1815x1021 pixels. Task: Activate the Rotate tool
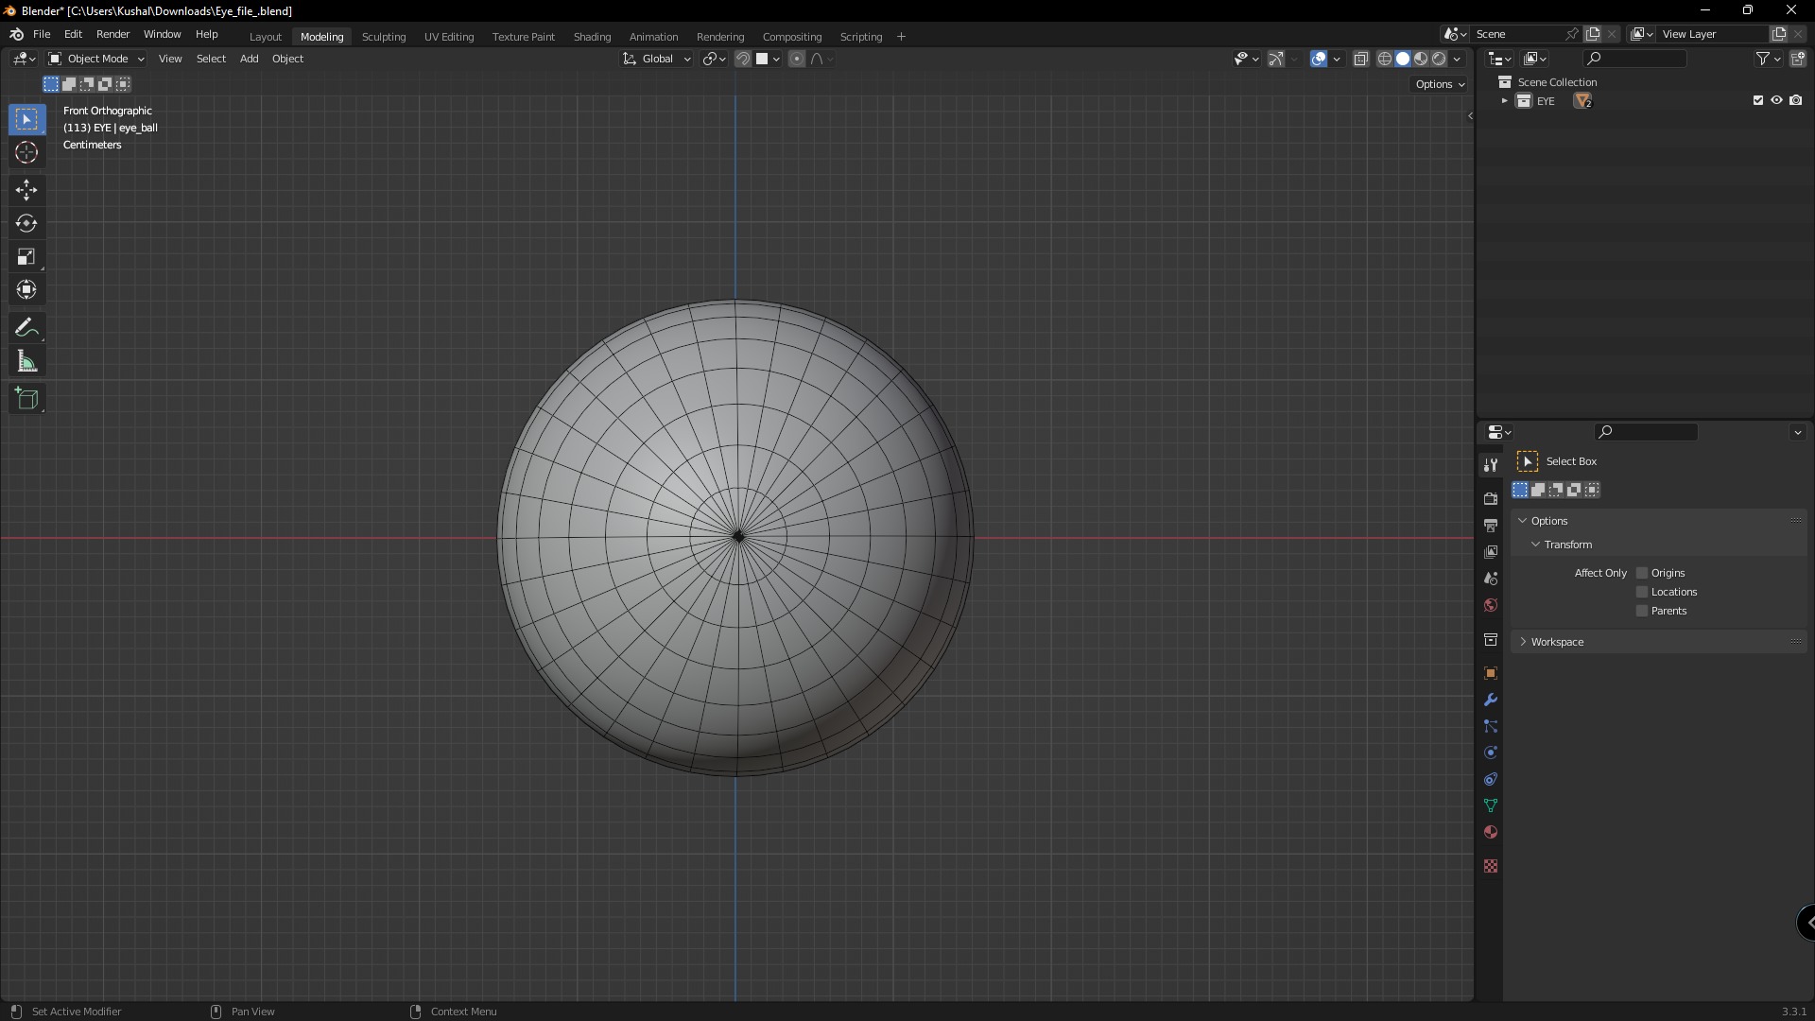[26, 223]
